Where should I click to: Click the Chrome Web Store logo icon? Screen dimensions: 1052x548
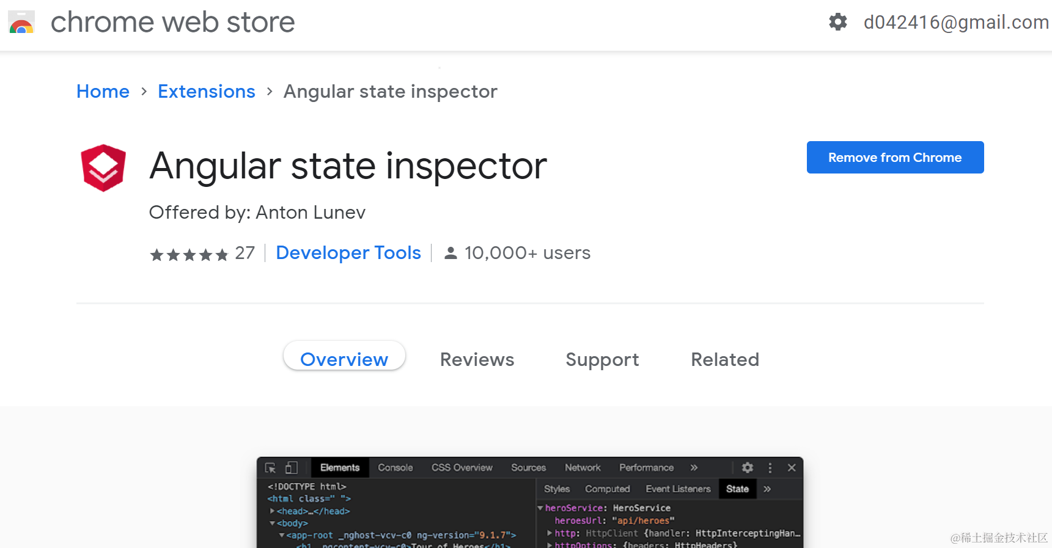point(21,22)
